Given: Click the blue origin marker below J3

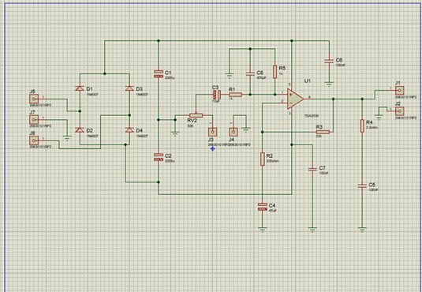Looking at the screenshot, I should point(213,148).
